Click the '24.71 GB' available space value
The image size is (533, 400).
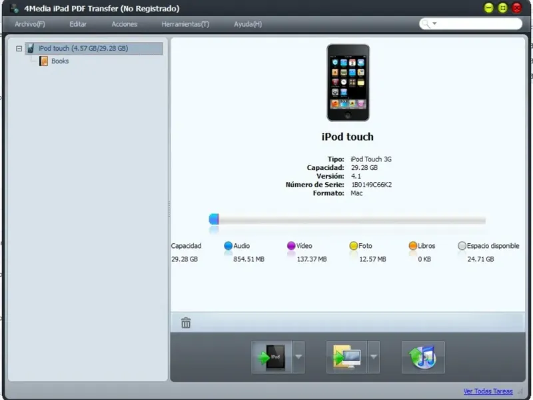(480, 259)
